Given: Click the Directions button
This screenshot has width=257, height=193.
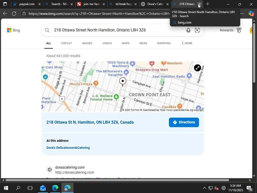Looking at the screenshot, I should coord(184,122).
